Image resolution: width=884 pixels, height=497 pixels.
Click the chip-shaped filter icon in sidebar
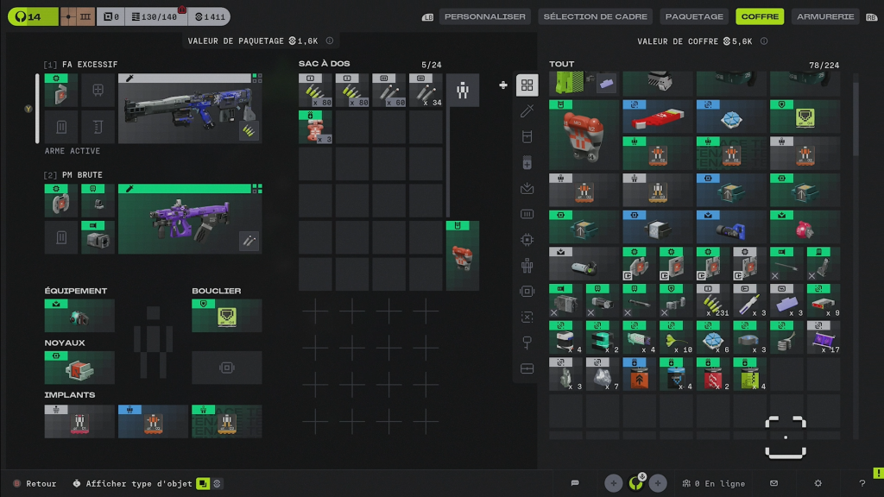point(527,240)
